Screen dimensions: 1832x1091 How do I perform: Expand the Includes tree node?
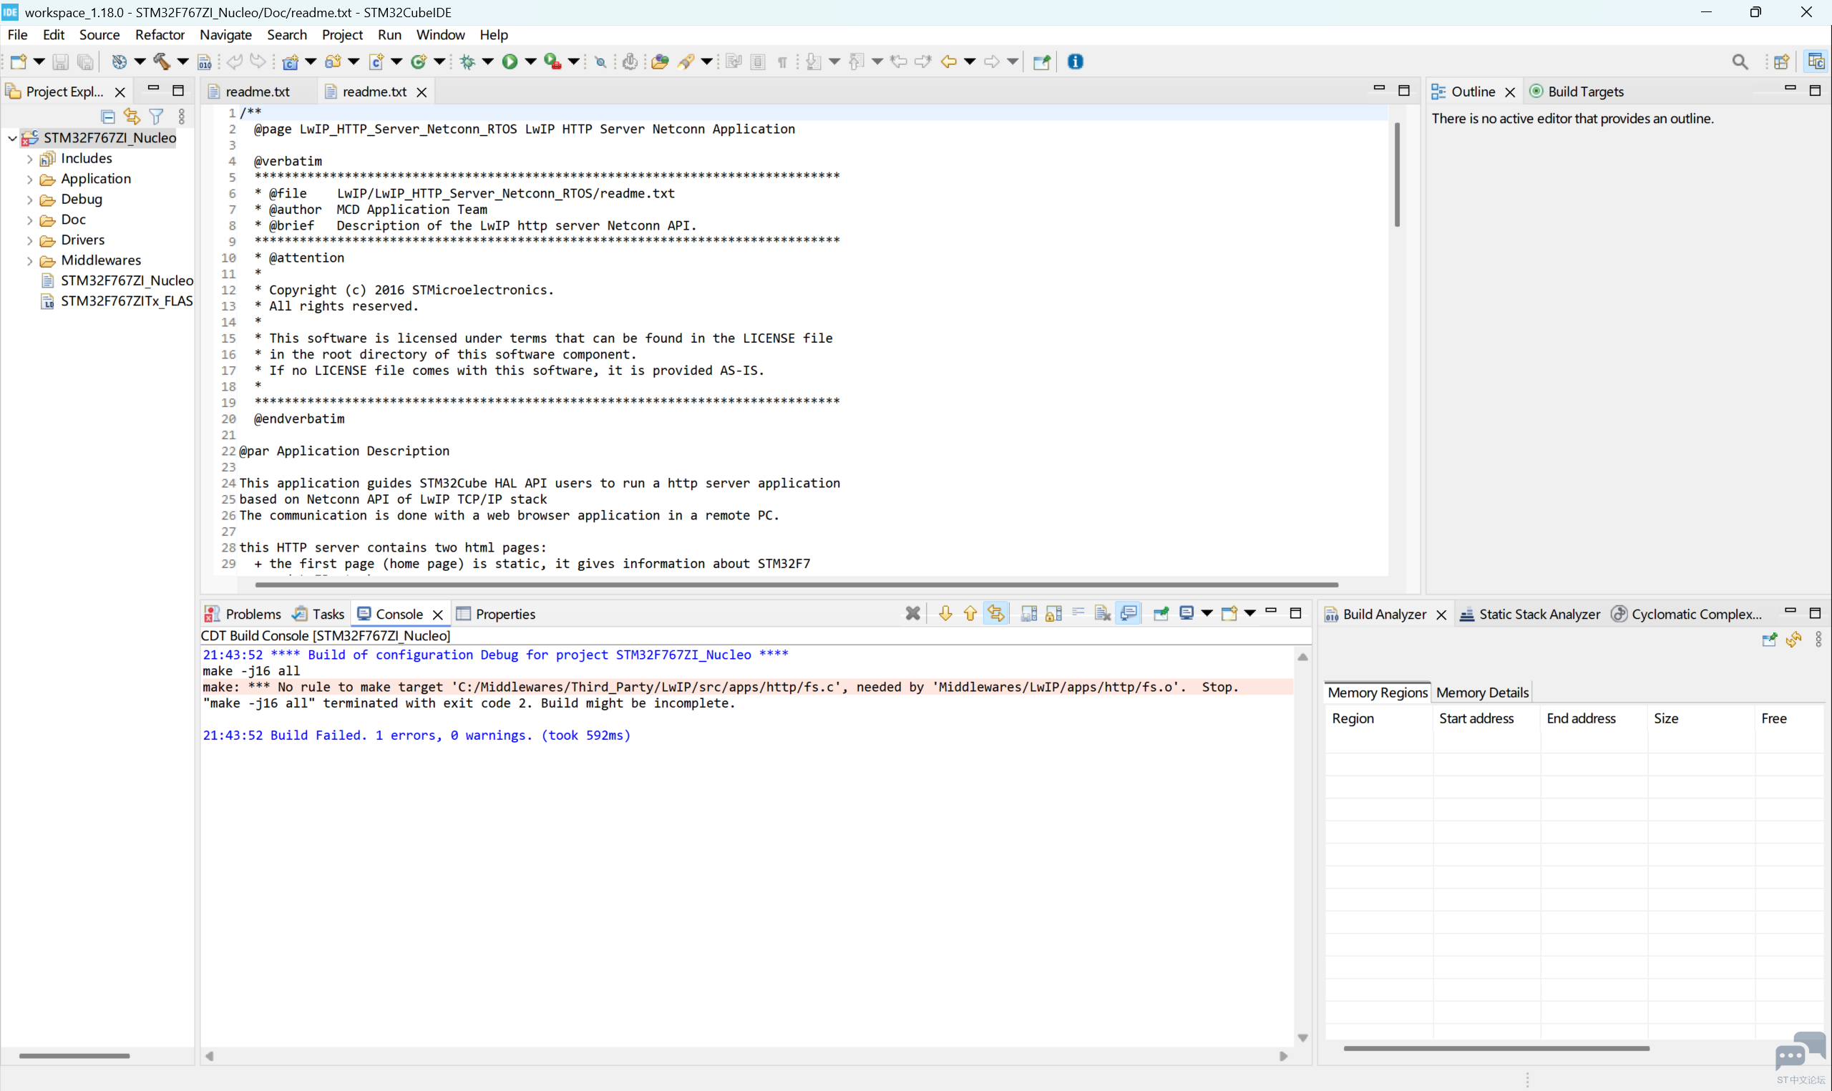click(x=29, y=159)
